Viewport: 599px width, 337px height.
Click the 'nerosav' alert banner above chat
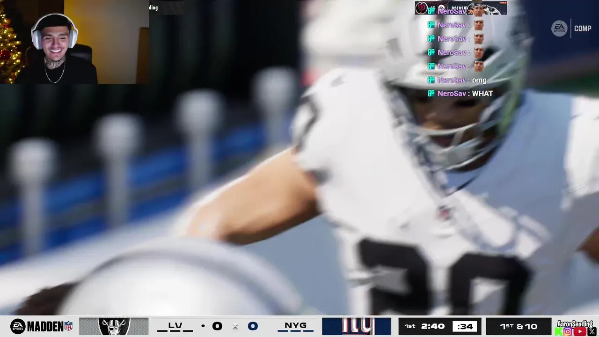coord(461,8)
